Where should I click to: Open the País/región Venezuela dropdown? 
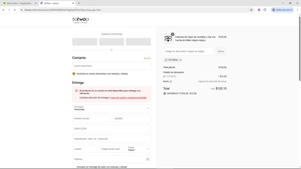(x=111, y=108)
